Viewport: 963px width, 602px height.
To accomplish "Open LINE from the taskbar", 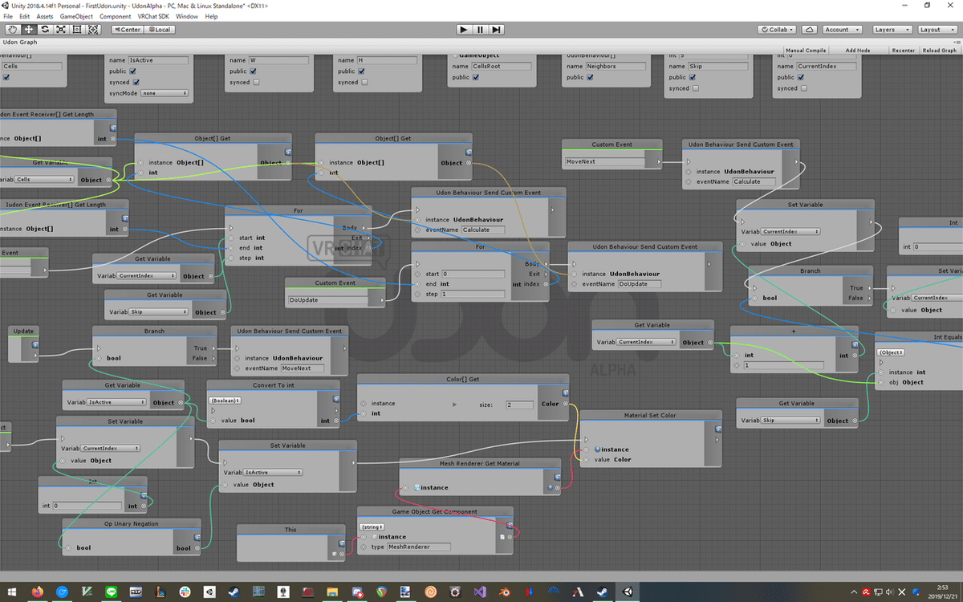I will coord(111,592).
